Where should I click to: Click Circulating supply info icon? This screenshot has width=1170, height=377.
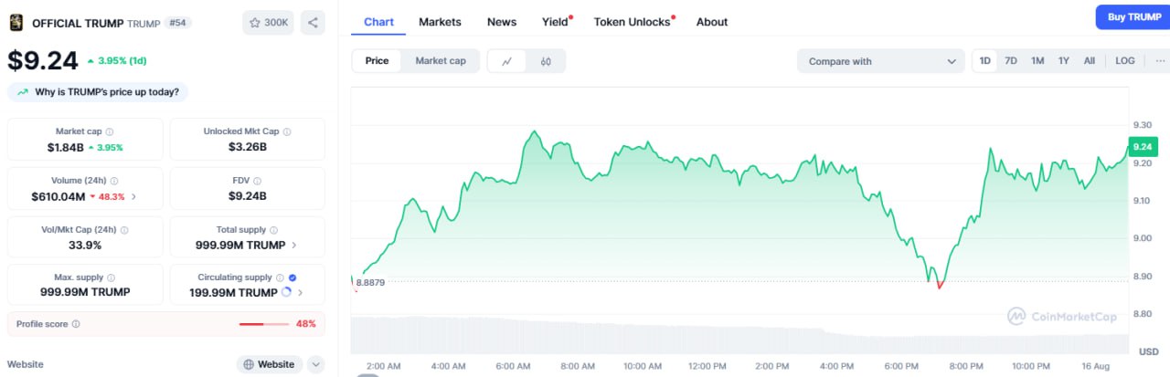click(x=280, y=277)
